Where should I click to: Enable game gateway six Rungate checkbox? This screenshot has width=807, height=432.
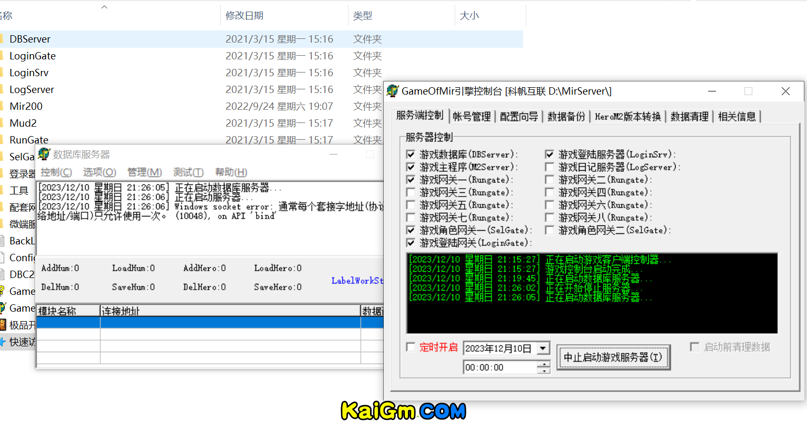pos(549,205)
